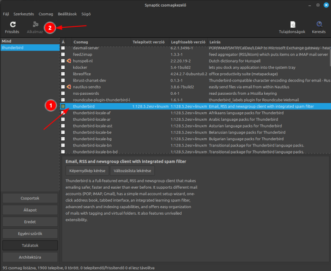Screen dimensions: 331x271
Task: Mark the kdocker checkbox
Action: click(x=63, y=67)
